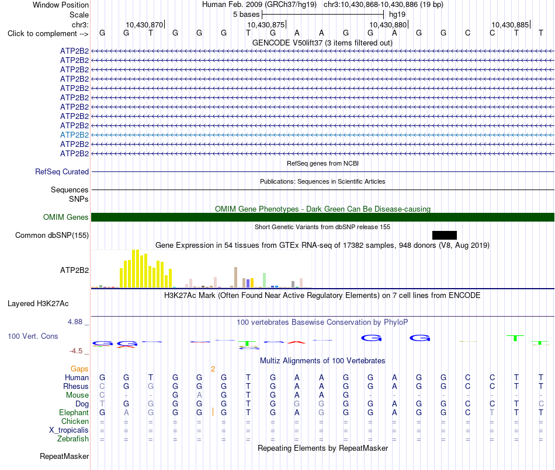The image size is (555, 470).
Task: Open the RepeatMasker track label
Action: click(x=64, y=457)
